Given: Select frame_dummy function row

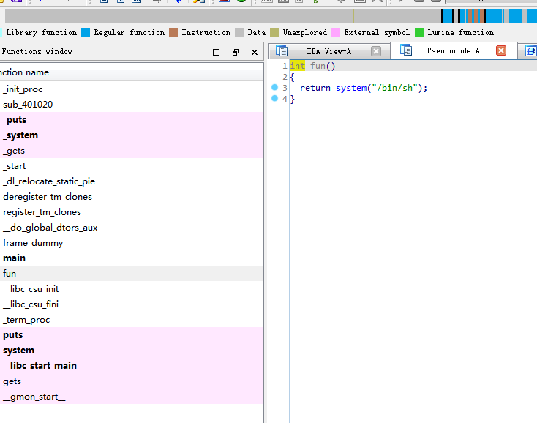Looking at the screenshot, I should click(132, 243).
